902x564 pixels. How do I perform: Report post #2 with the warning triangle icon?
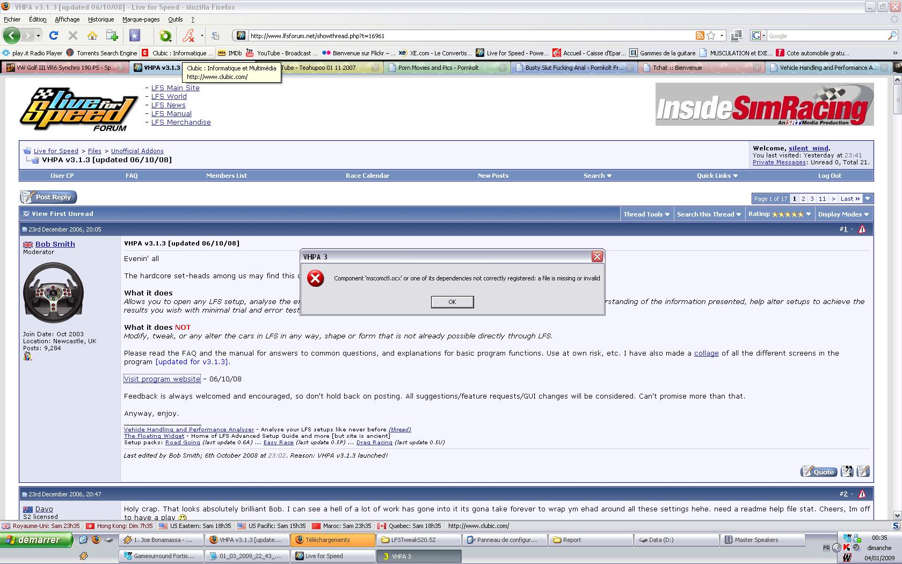(862, 494)
